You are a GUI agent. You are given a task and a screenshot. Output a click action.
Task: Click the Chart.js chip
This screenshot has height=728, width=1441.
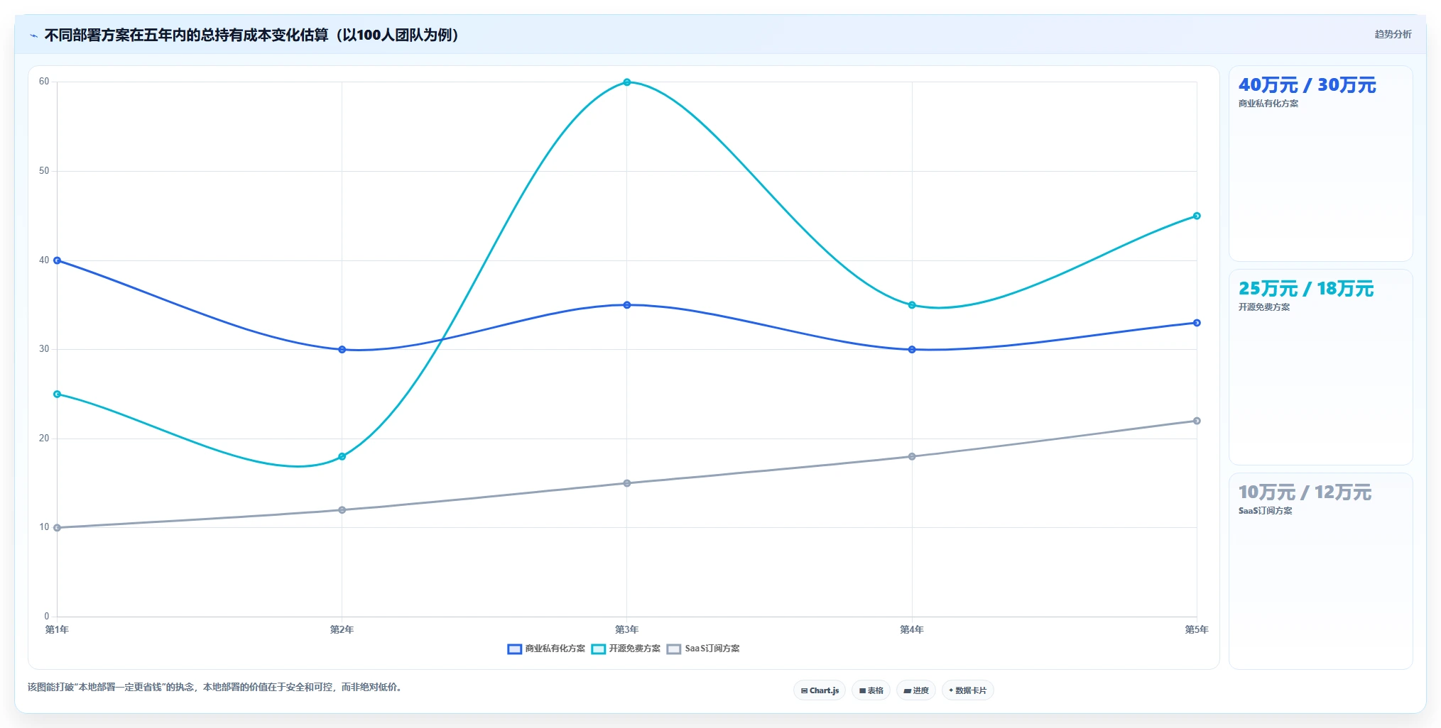(x=820, y=690)
